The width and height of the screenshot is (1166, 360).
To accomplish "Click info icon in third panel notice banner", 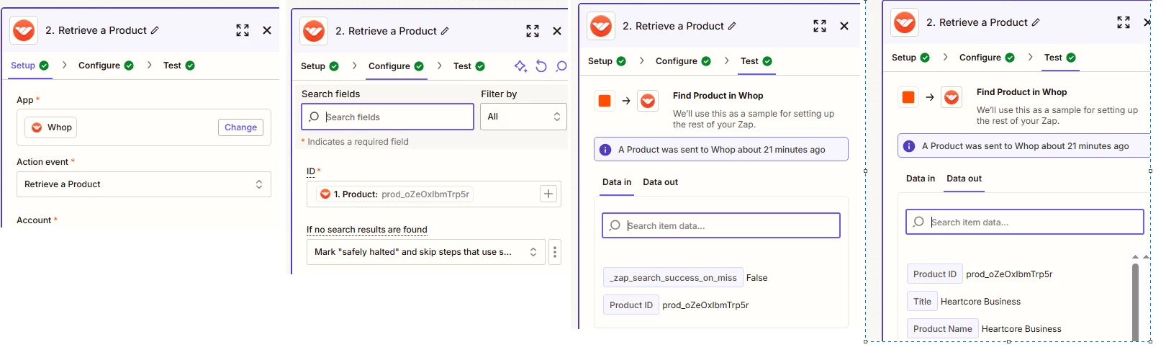I will coord(605,150).
